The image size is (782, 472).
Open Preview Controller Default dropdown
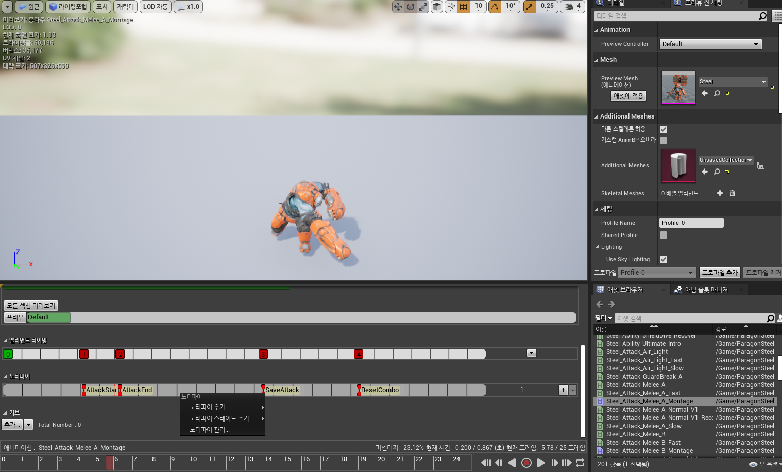(710, 44)
